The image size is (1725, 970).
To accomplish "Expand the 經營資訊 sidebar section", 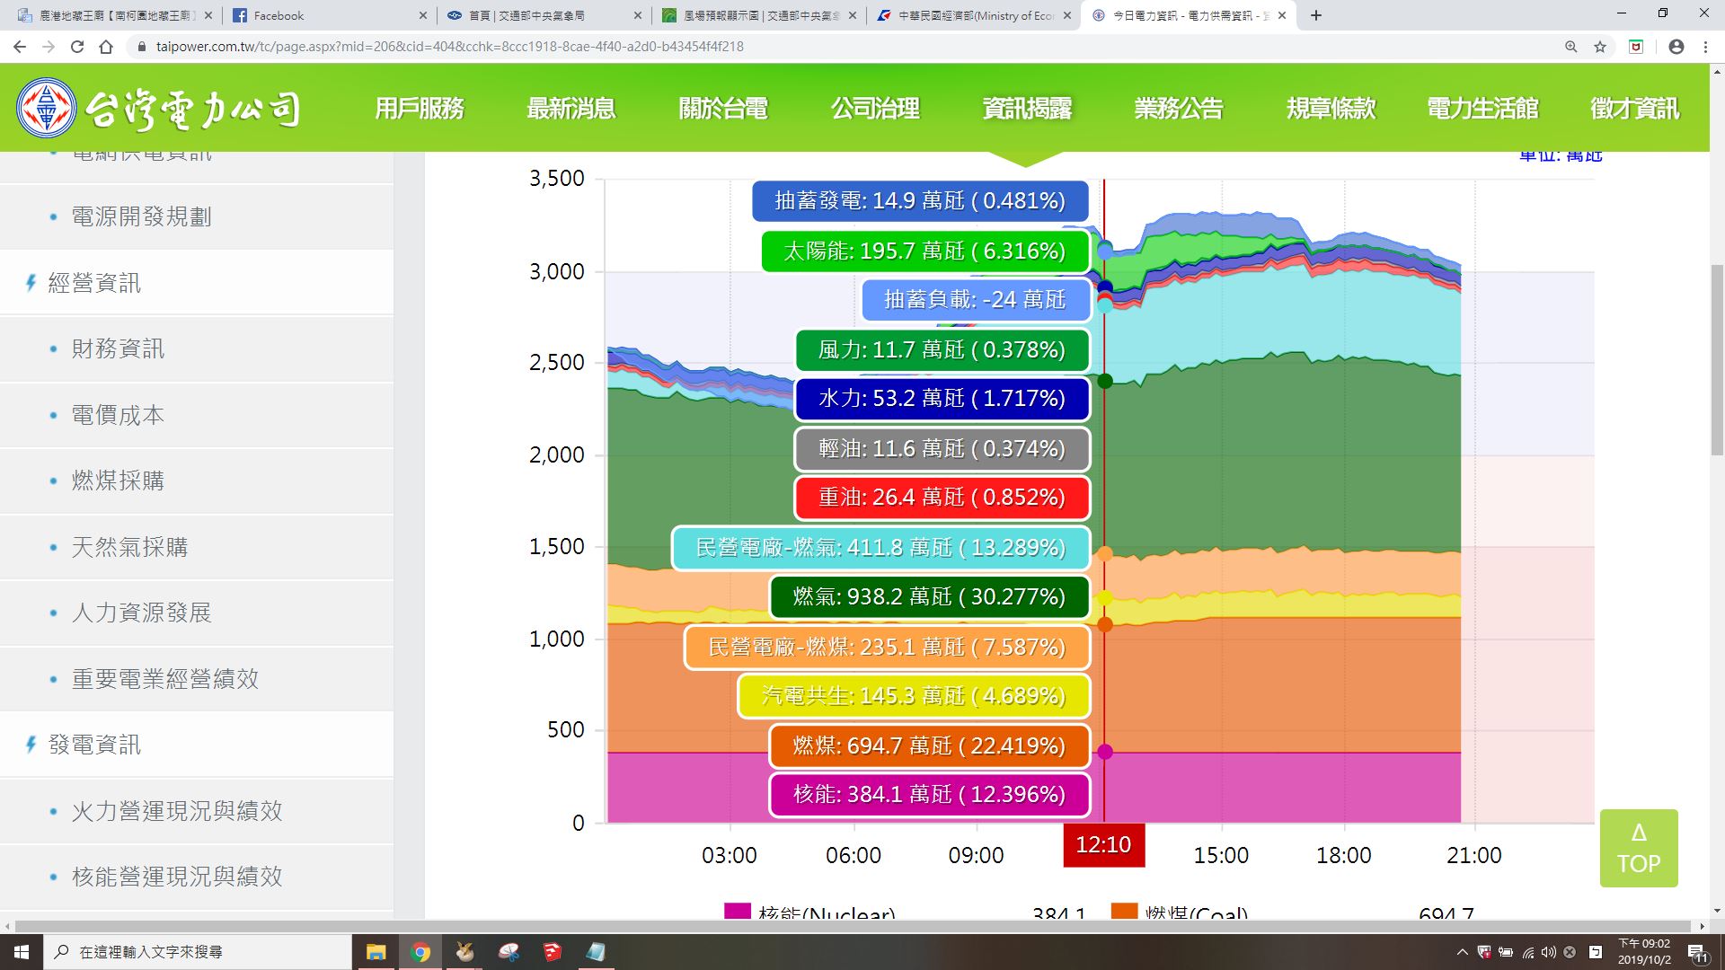I will [197, 283].
